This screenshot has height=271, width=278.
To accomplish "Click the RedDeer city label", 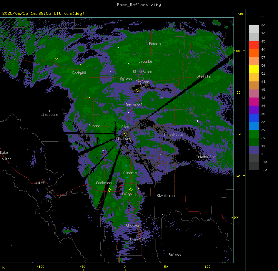I will (x=142, y=82).
